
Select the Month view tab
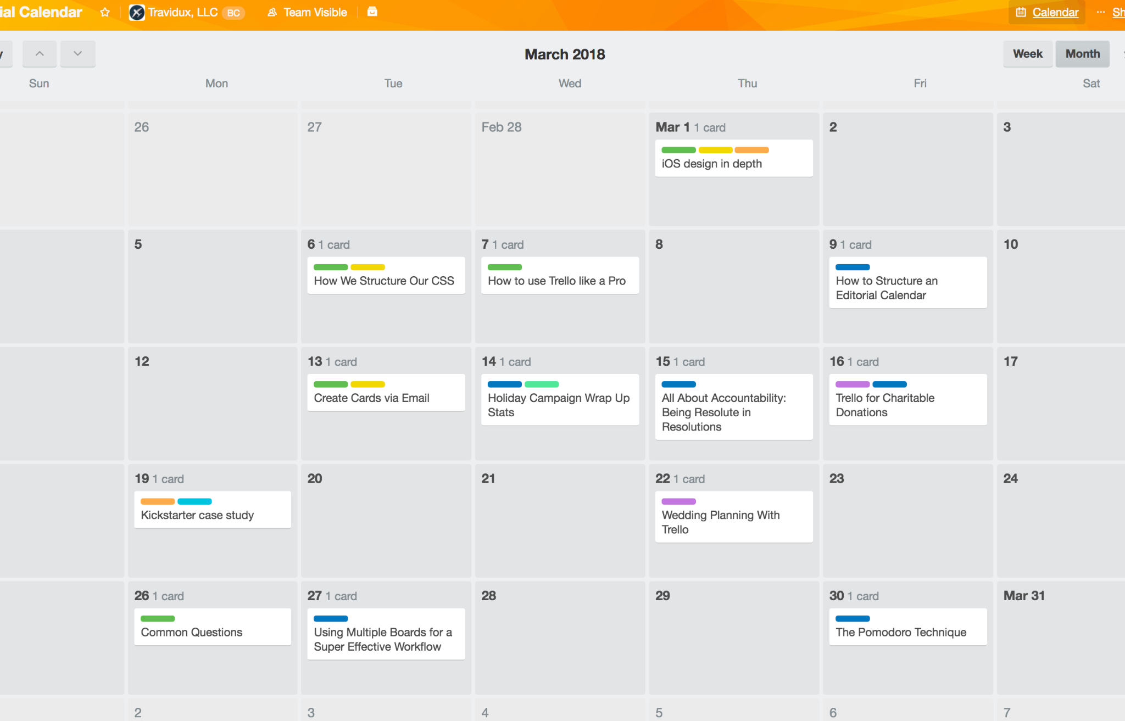tap(1082, 54)
